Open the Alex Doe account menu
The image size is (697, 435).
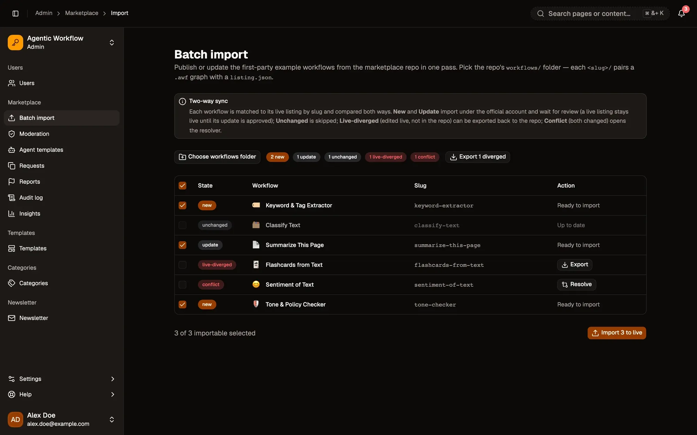click(x=62, y=419)
